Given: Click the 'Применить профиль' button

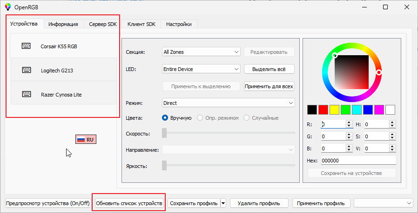Looking at the screenshot, I should [x=322, y=203].
